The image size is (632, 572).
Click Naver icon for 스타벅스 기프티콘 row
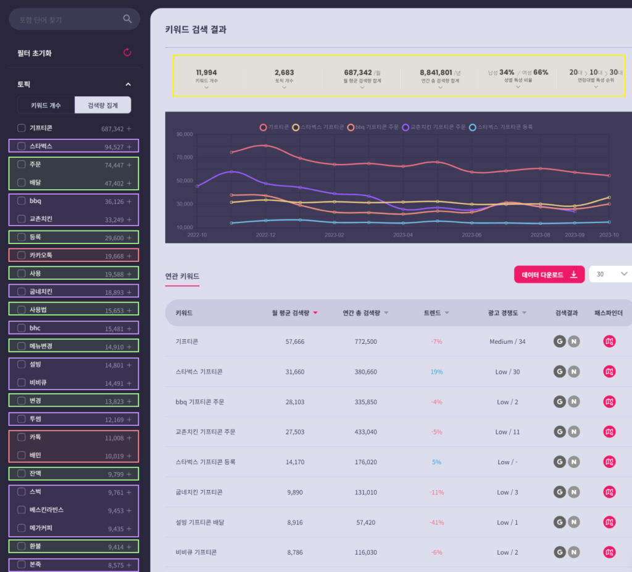(x=573, y=372)
